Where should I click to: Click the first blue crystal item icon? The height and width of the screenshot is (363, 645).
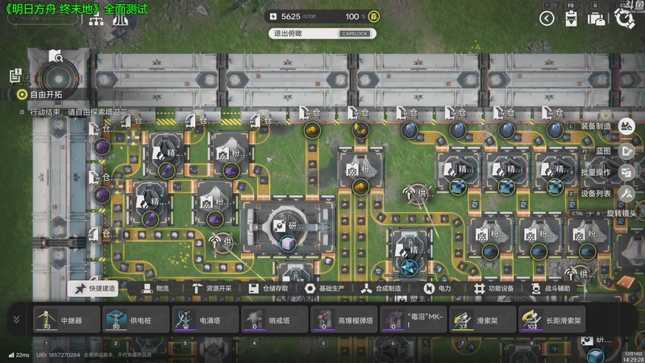click(x=410, y=131)
